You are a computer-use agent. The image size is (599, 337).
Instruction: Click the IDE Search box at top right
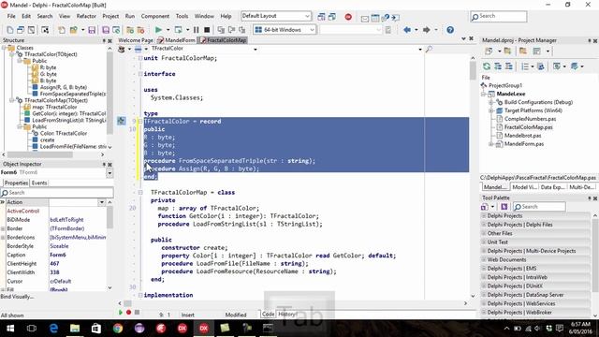(x=499, y=17)
